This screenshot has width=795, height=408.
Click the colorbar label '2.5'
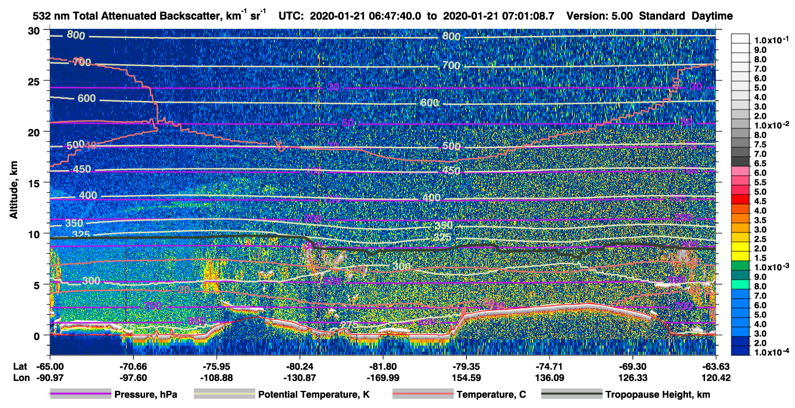(x=761, y=239)
